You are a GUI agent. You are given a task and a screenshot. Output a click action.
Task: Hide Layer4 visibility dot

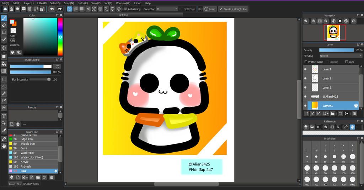click(x=305, y=69)
